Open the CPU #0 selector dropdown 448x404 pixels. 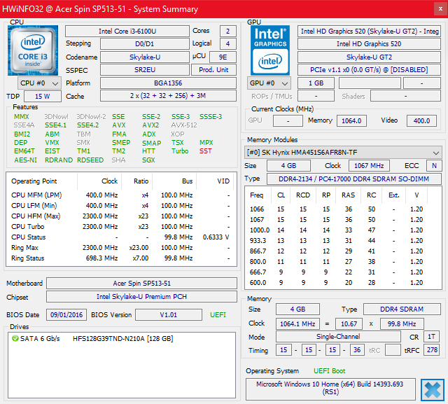(39, 83)
